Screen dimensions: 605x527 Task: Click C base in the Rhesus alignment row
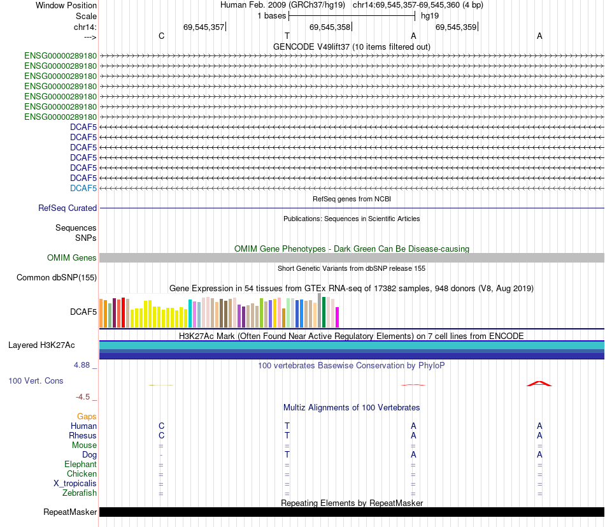click(x=161, y=435)
